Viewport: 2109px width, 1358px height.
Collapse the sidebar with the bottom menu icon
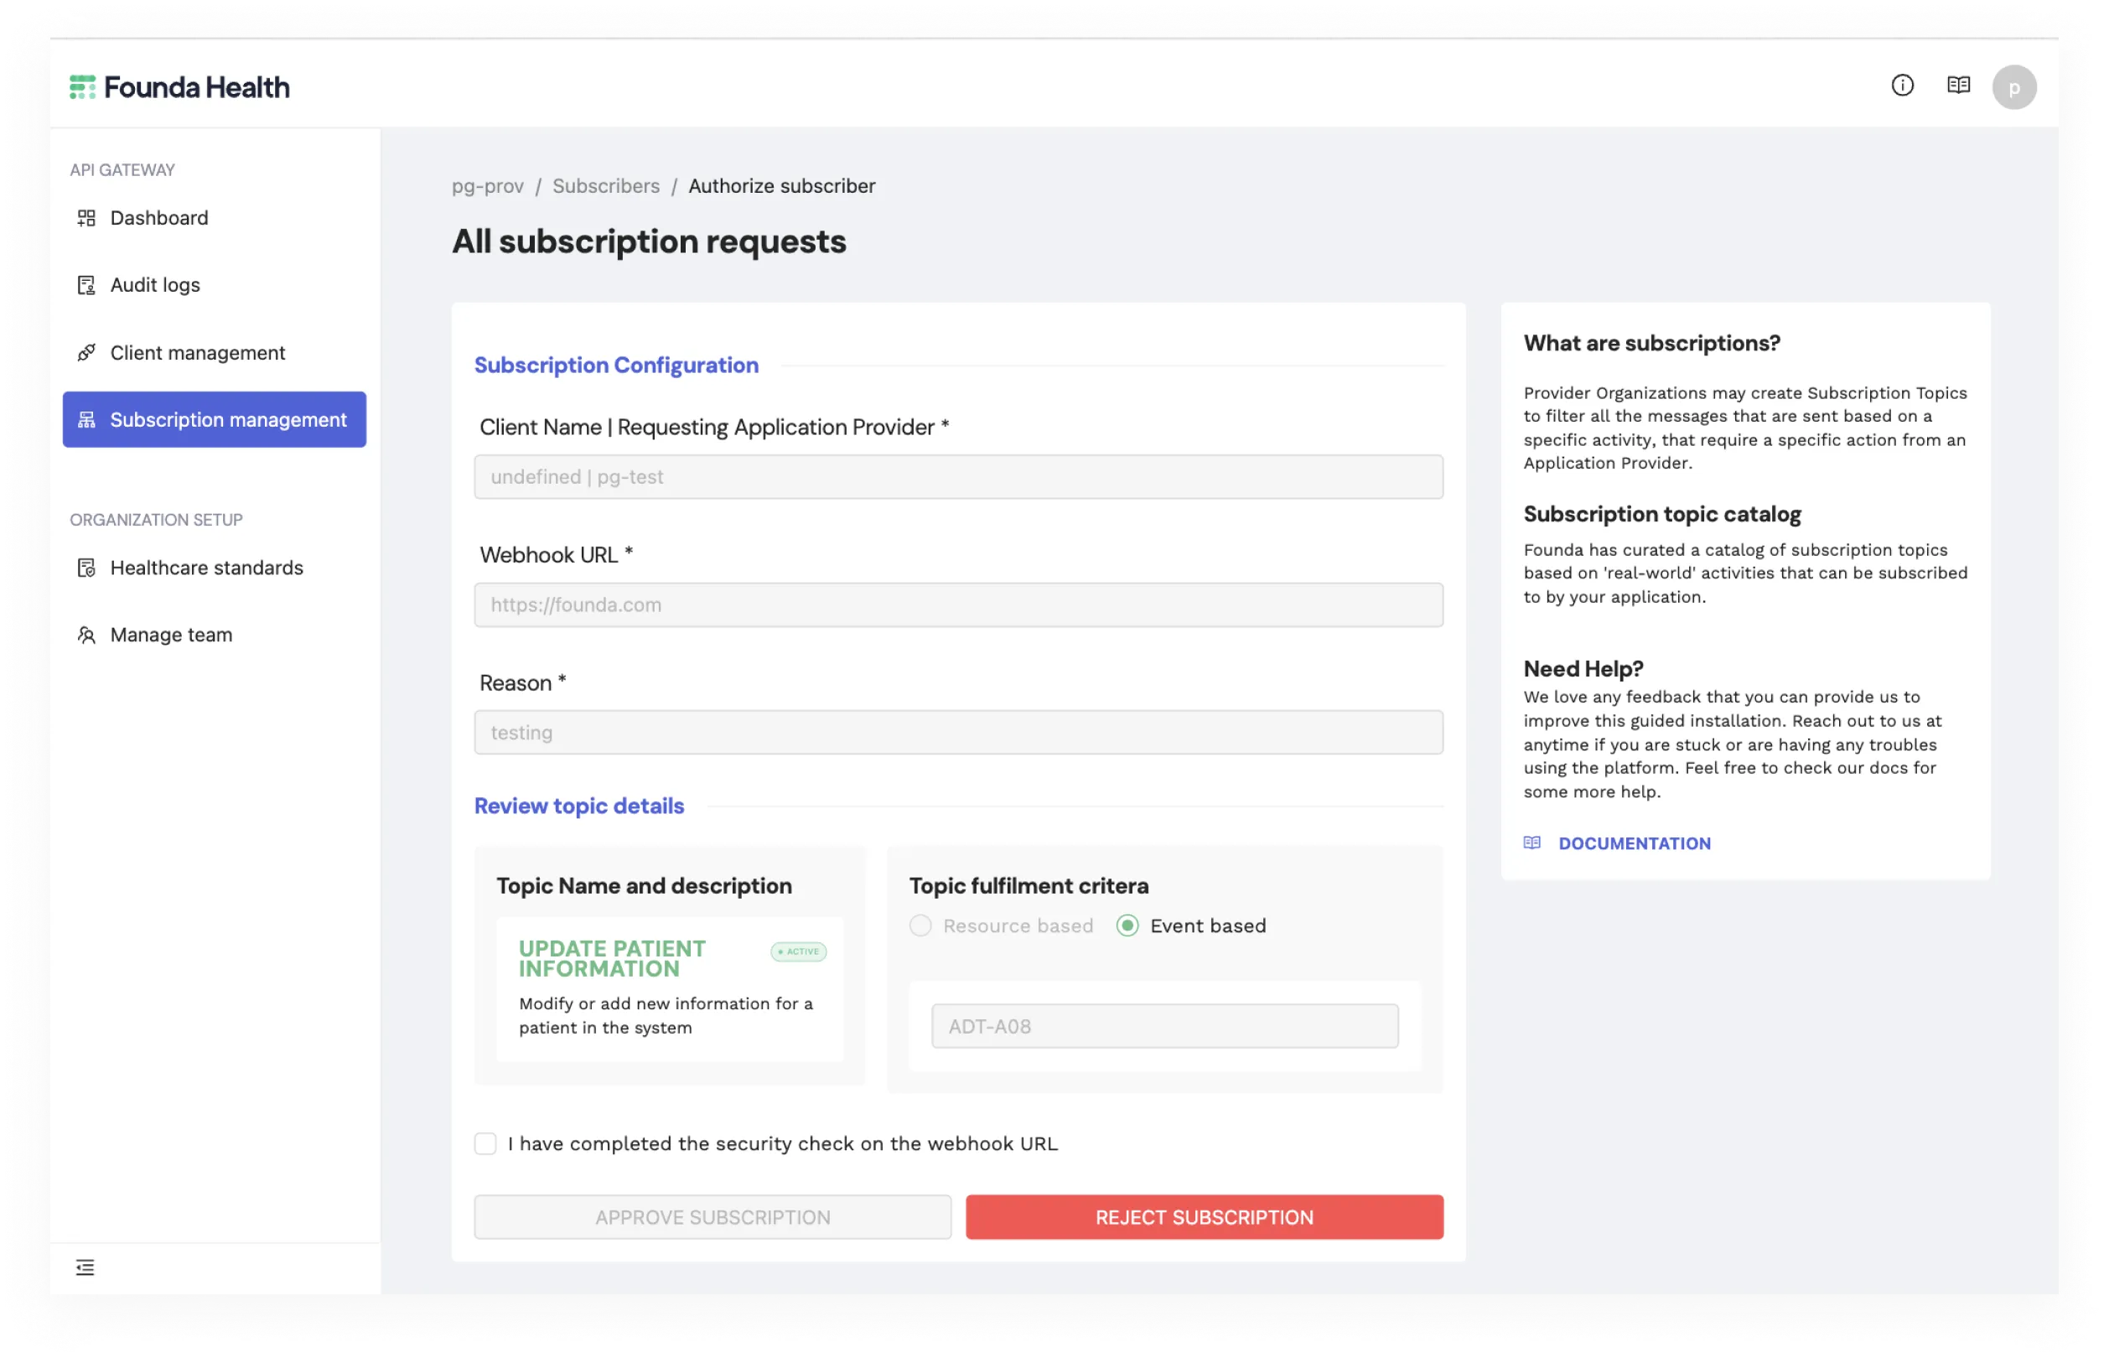coord(85,1267)
